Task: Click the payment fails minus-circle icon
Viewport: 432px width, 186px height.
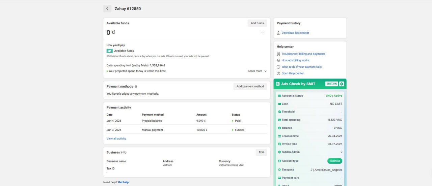Action: click(278, 67)
